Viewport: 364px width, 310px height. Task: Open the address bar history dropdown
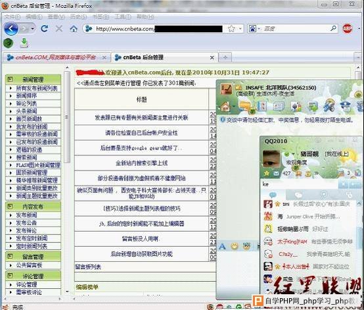(240, 28)
